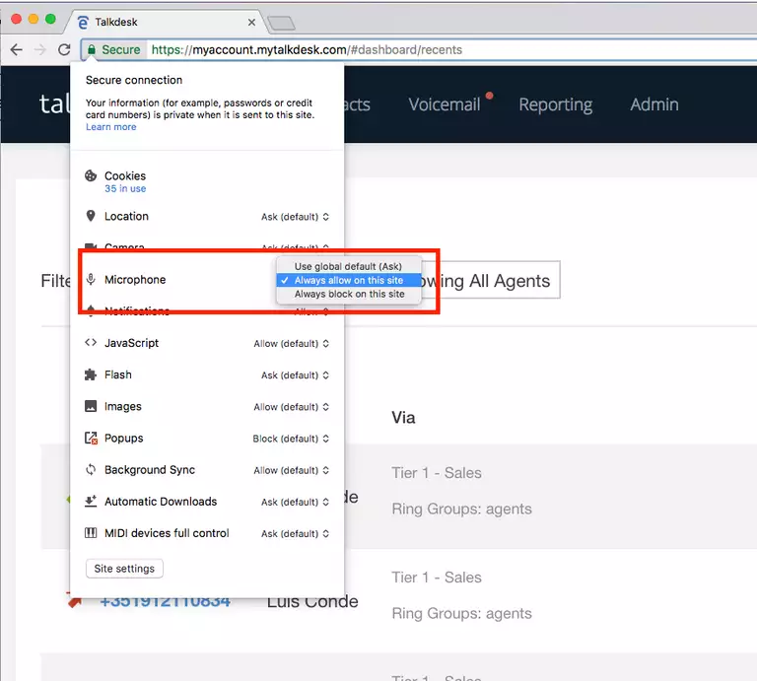Click the browser back arrow
This screenshot has width=757, height=681.
tap(16, 49)
